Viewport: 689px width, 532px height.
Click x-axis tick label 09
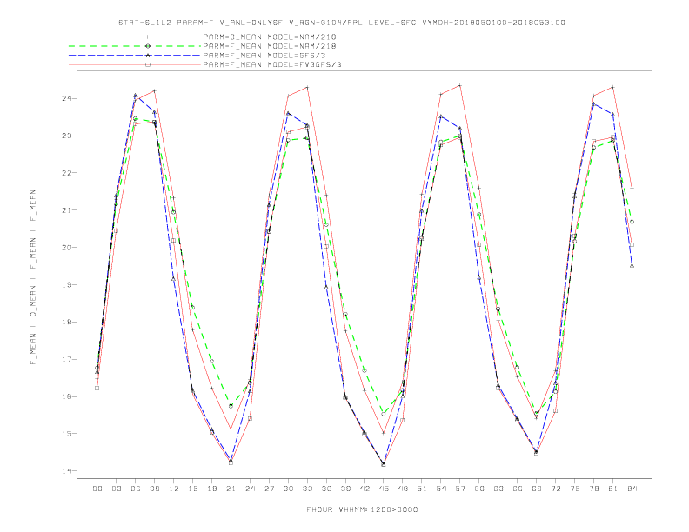pos(154,489)
